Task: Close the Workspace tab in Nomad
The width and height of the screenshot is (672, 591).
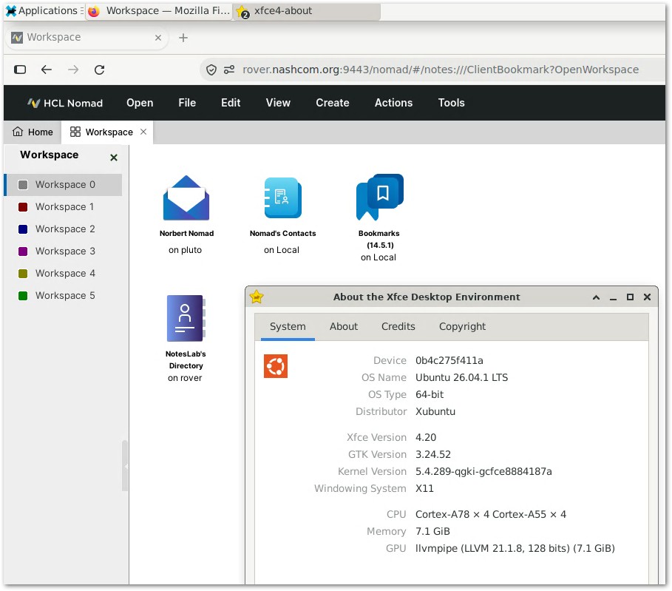Action: tap(143, 132)
